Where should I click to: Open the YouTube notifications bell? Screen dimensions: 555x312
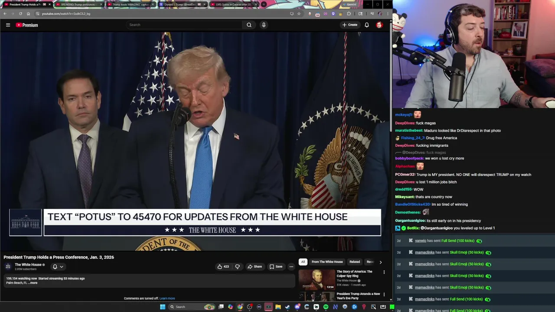point(367,25)
